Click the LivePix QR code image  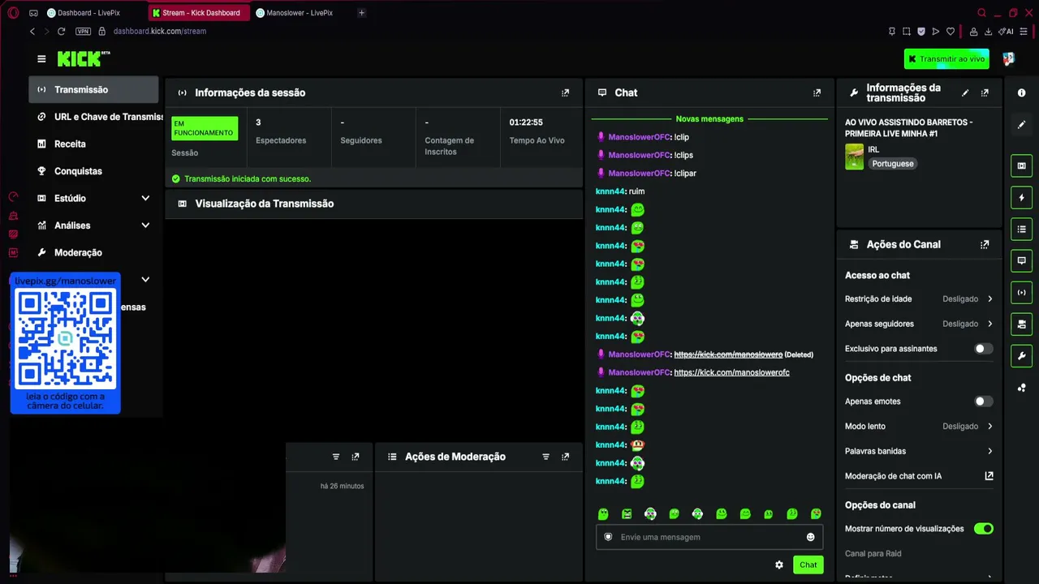(66, 339)
